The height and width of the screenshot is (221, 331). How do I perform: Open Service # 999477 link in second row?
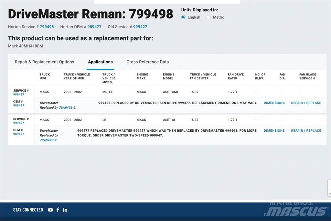pyautogui.click(x=18, y=123)
